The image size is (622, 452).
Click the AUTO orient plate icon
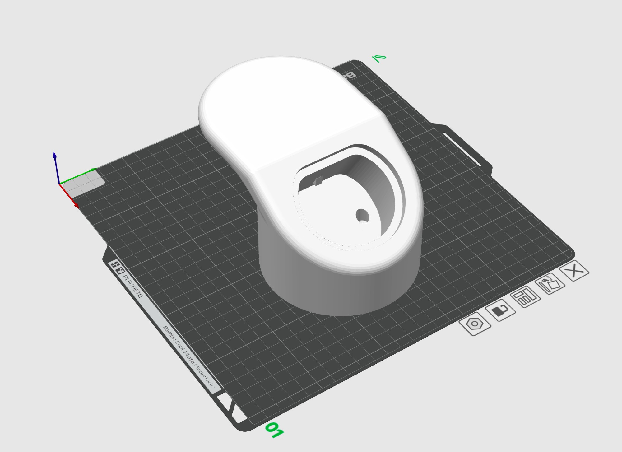click(550, 283)
